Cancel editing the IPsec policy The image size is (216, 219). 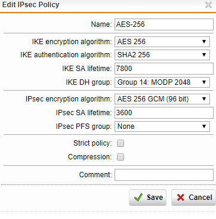[193, 198]
